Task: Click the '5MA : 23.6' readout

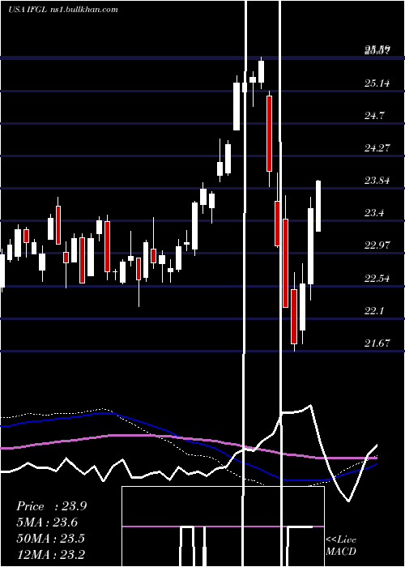Action: [47, 522]
